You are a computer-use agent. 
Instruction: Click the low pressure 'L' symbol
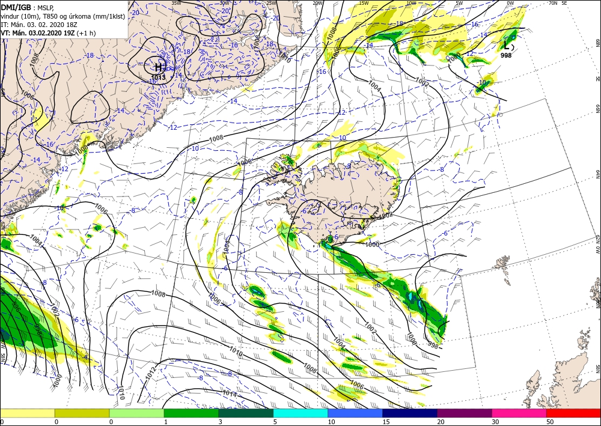[507, 46]
